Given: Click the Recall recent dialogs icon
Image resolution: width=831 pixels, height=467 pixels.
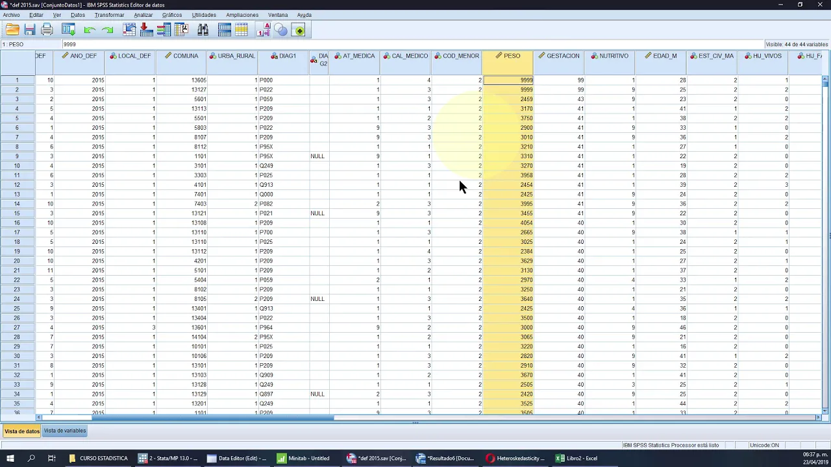Looking at the screenshot, I should coord(68,30).
